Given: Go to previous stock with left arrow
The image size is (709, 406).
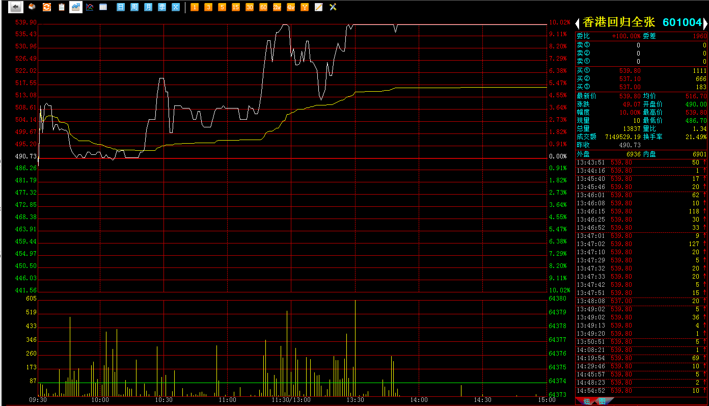Looking at the screenshot, I should pyautogui.click(x=578, y=23).
